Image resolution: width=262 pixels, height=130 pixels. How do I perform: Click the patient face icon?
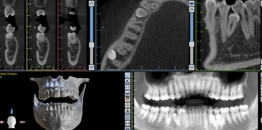click(128, 99)
